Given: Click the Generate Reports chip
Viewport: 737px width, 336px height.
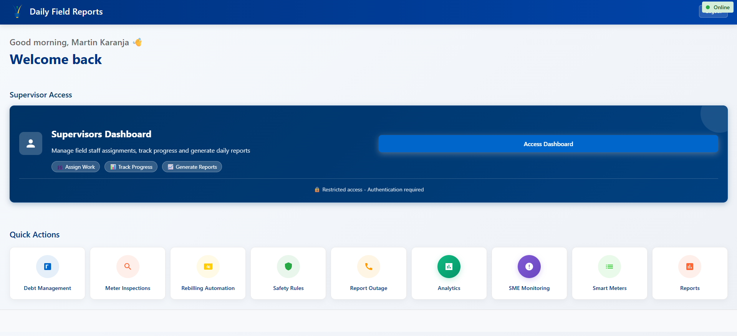Looking at the screenshot, I should [192, 167].
